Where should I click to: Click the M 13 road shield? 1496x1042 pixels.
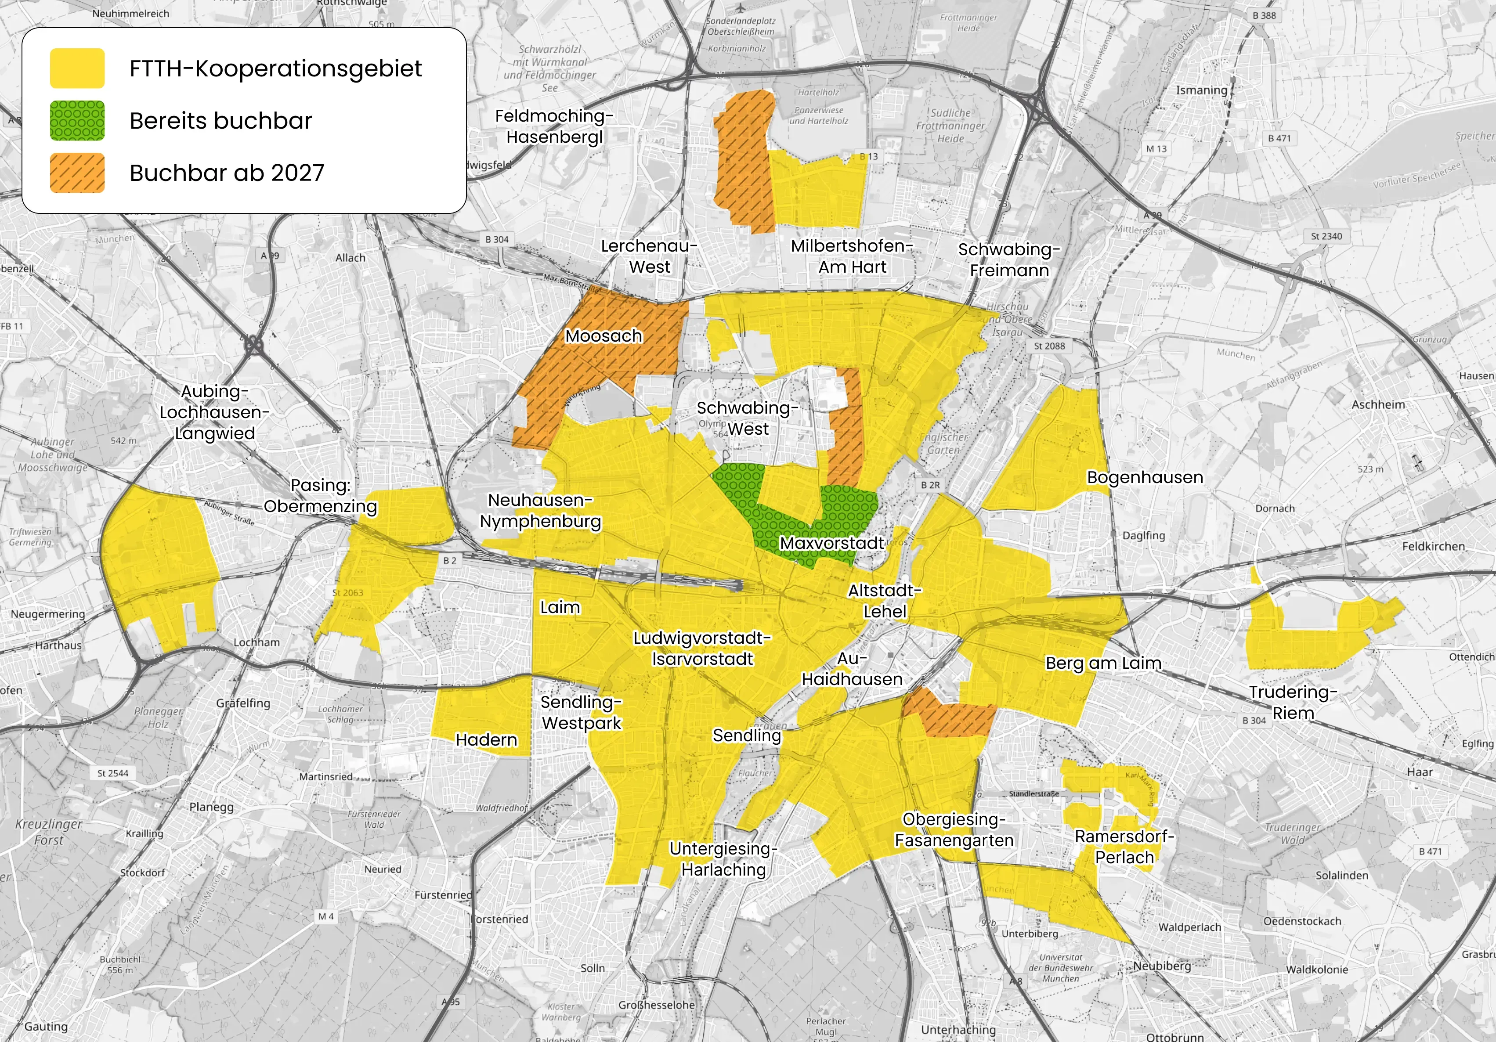(1156, 148)
